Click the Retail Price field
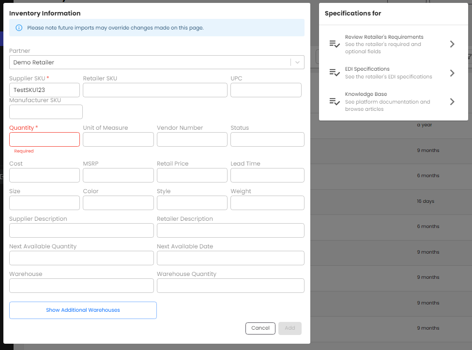The image size is (472, 350). pos(192,175)
